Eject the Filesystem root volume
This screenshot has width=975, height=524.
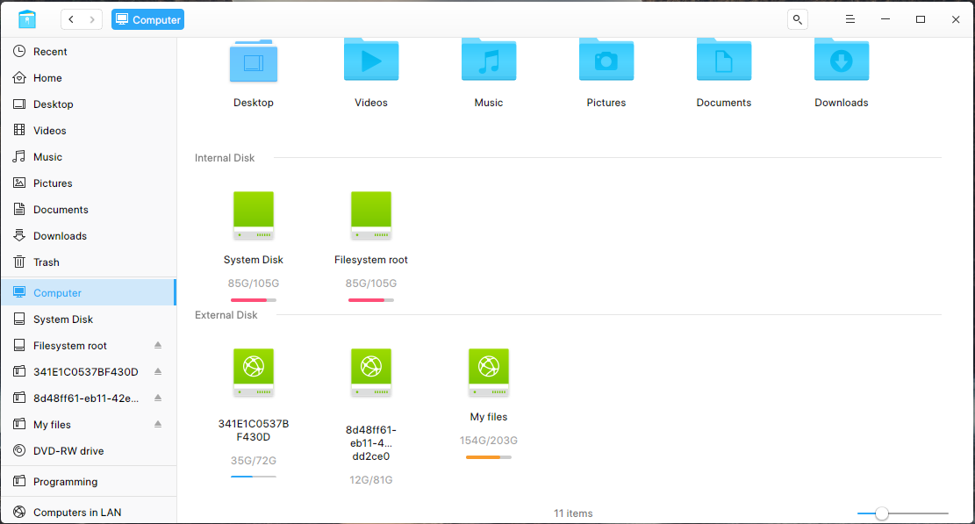tap(158, 345)
